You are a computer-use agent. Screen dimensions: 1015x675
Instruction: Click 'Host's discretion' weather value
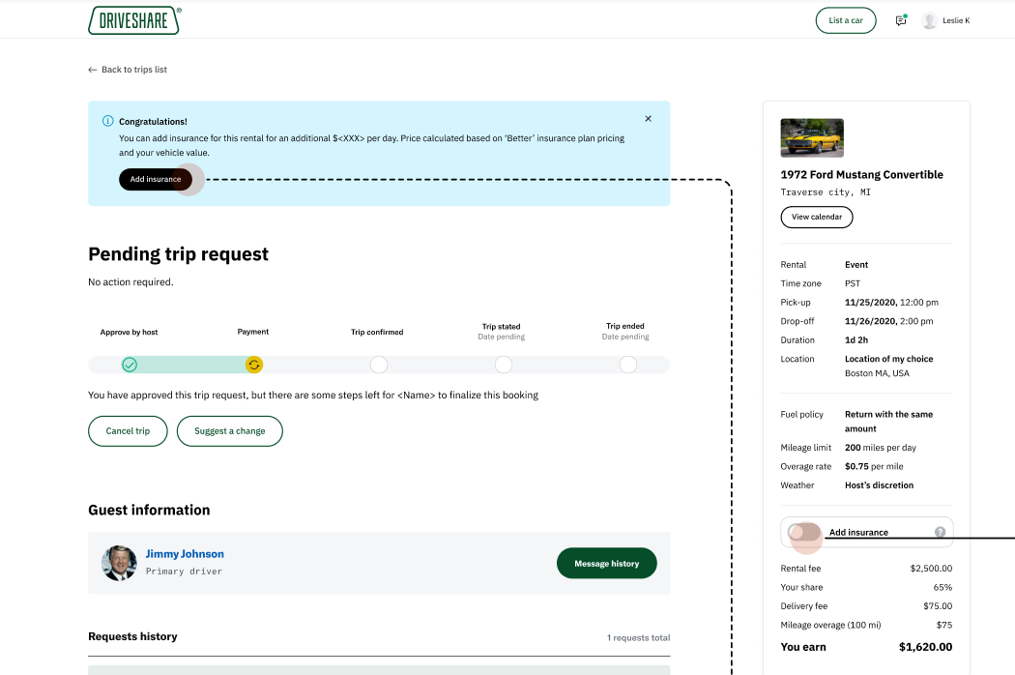coord(879,485)
